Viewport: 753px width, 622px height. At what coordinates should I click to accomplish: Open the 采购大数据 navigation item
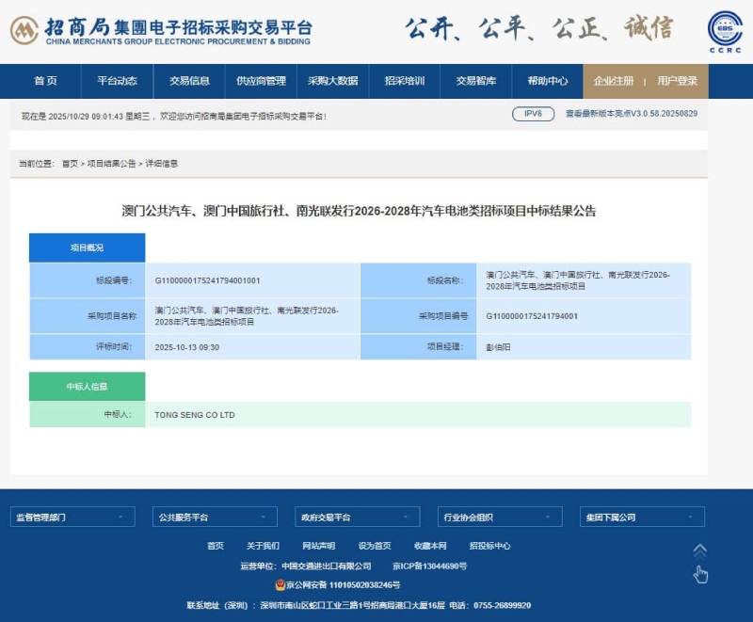pyautogui.click(x=332, y=81)
